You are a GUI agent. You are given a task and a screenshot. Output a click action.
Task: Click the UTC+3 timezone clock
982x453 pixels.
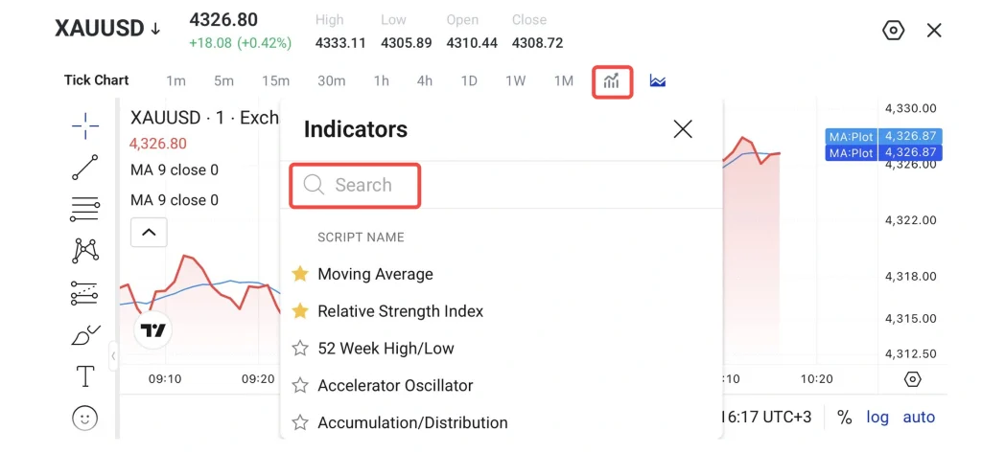click(x=766, y=418)
